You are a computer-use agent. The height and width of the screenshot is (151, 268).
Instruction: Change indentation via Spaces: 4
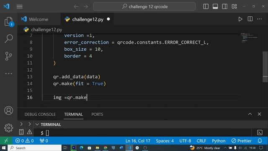click(165, 141)
